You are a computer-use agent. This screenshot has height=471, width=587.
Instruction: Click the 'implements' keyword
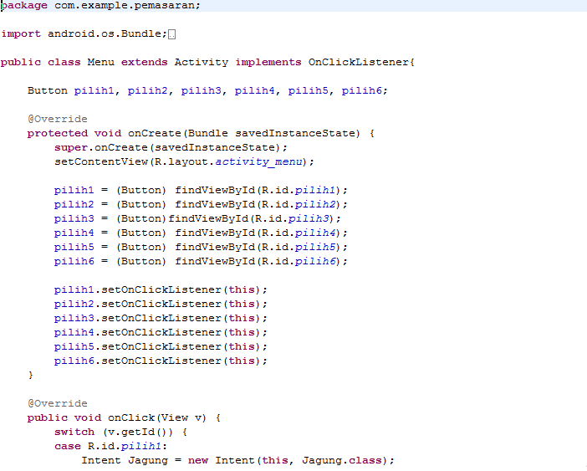(x=268, y=62)
